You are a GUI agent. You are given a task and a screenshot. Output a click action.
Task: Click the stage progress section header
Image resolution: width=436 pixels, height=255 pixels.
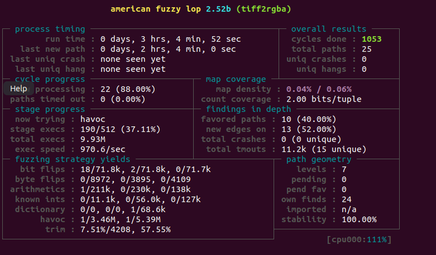pyautogui.click(x=50, y=109)
